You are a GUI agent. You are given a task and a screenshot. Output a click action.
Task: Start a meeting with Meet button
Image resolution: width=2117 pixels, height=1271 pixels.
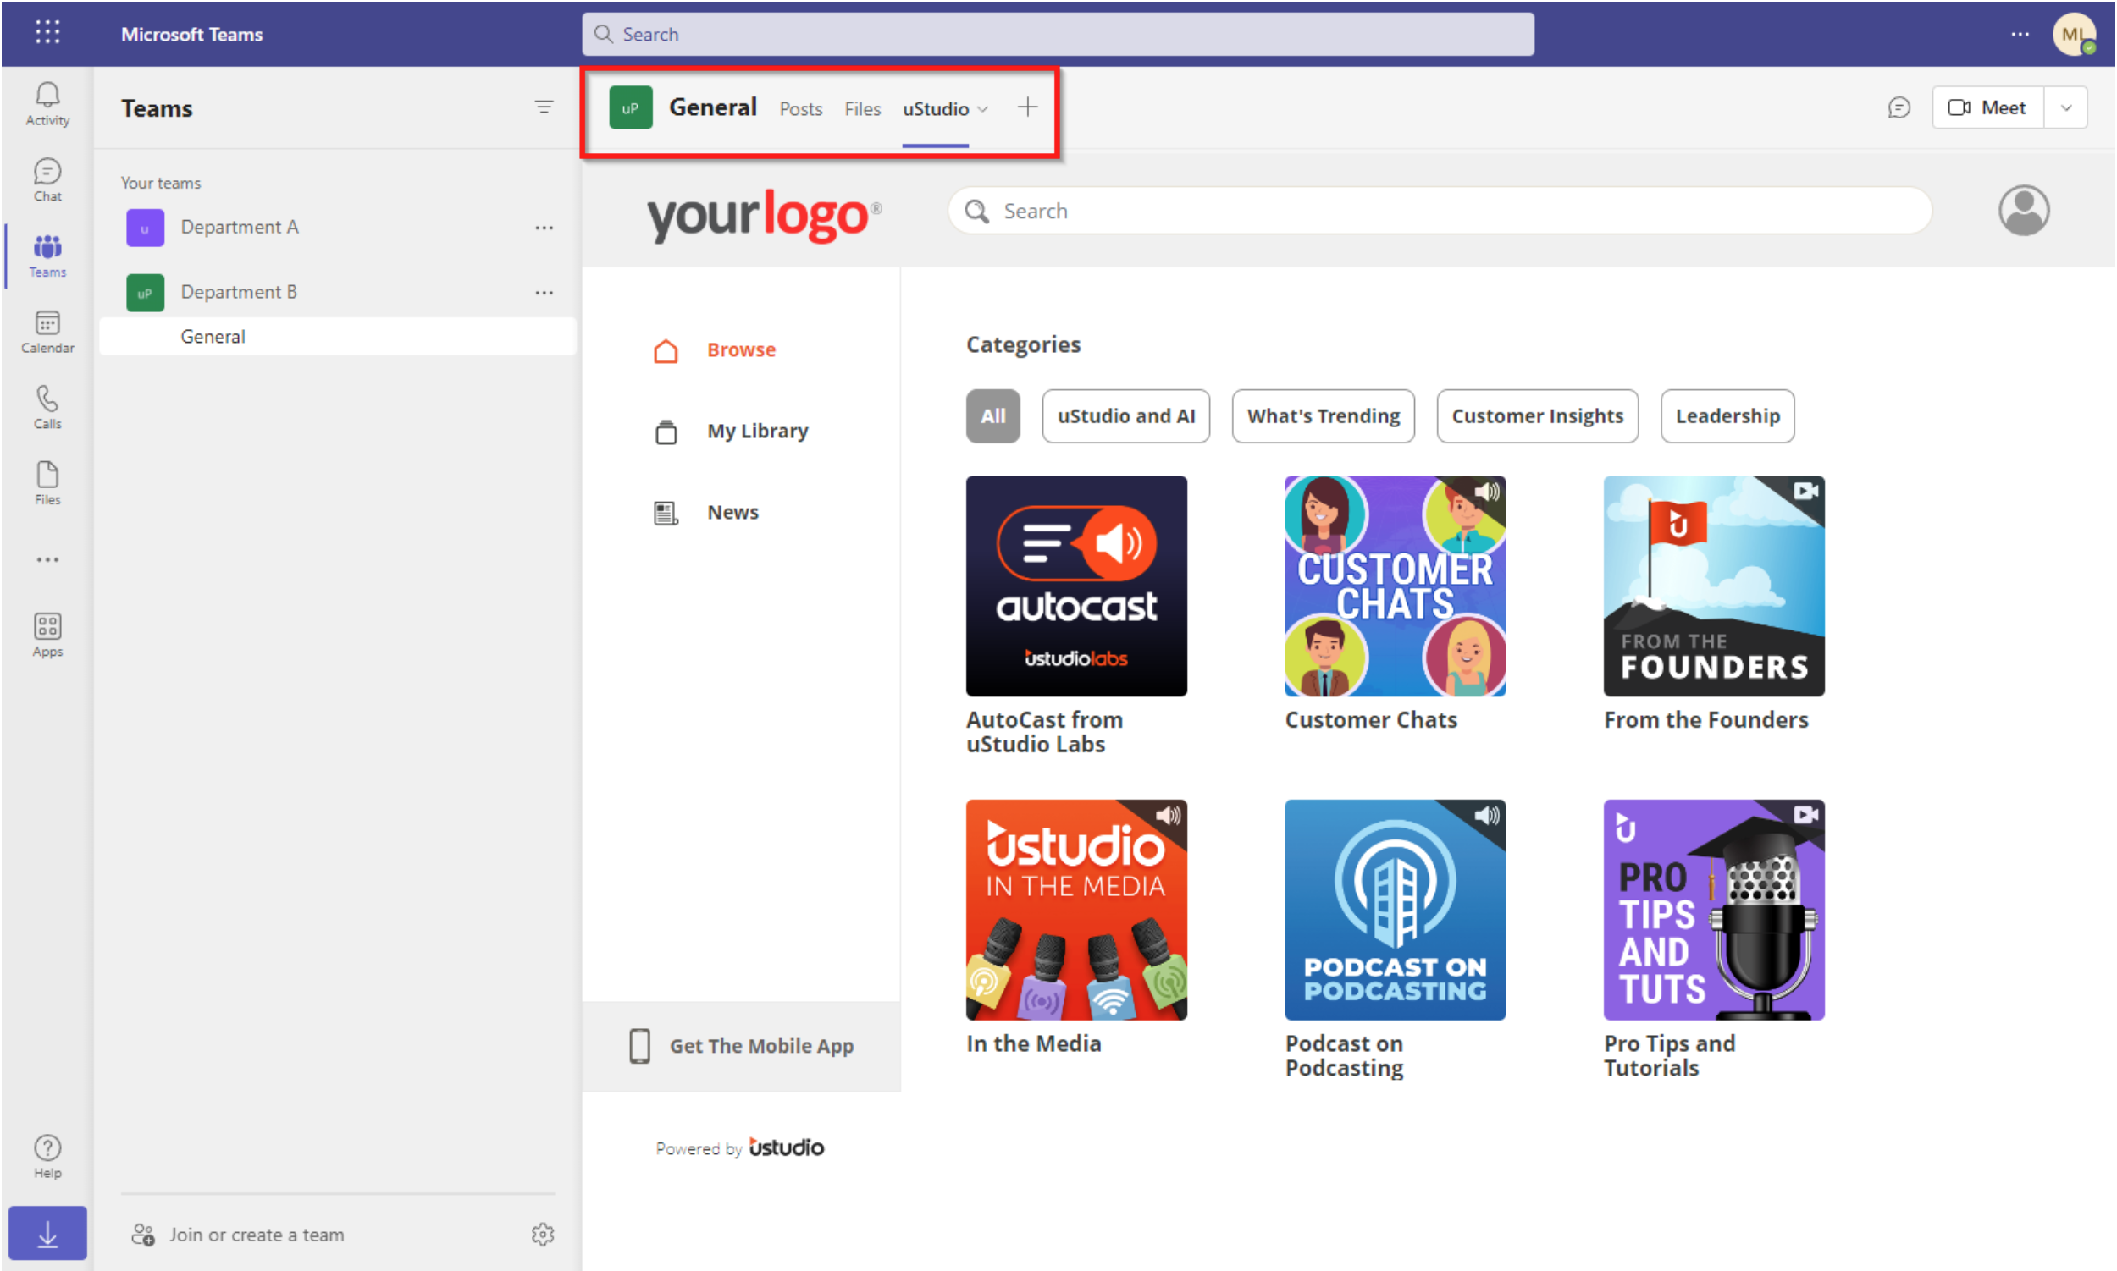point(1987,108)
